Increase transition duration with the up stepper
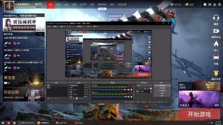The image size is (223, 125). pyautogui.click(x=151, y=91)
